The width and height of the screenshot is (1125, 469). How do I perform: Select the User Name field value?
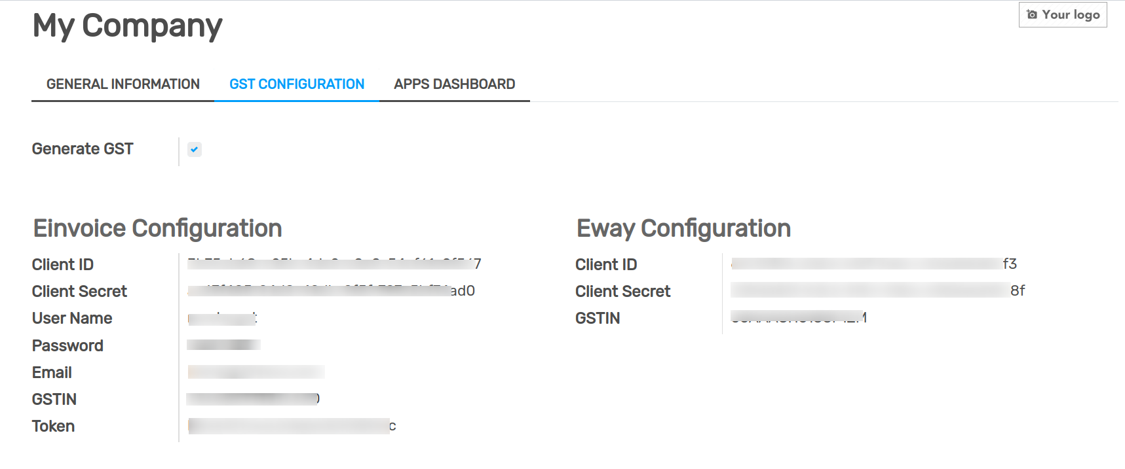[x=223, y=319]
